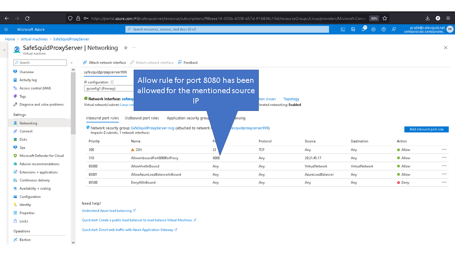Open SafeSquidProxyServer-nsg link
455x256 pixels.
pyautogui.click(x=152, y=128)
